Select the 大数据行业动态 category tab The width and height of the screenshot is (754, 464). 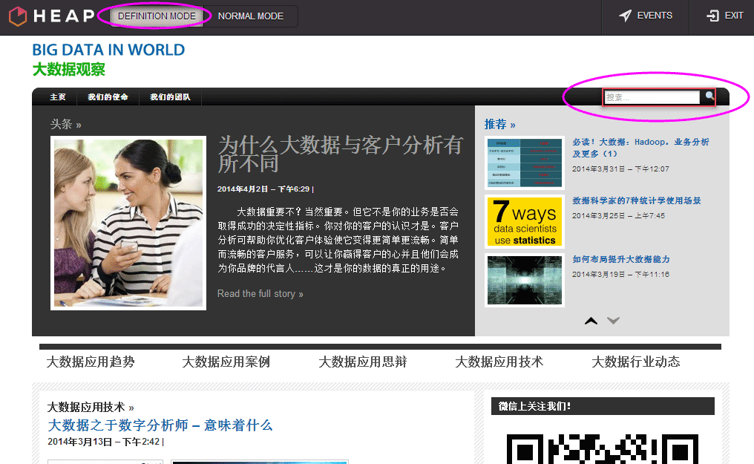(635, 362)
